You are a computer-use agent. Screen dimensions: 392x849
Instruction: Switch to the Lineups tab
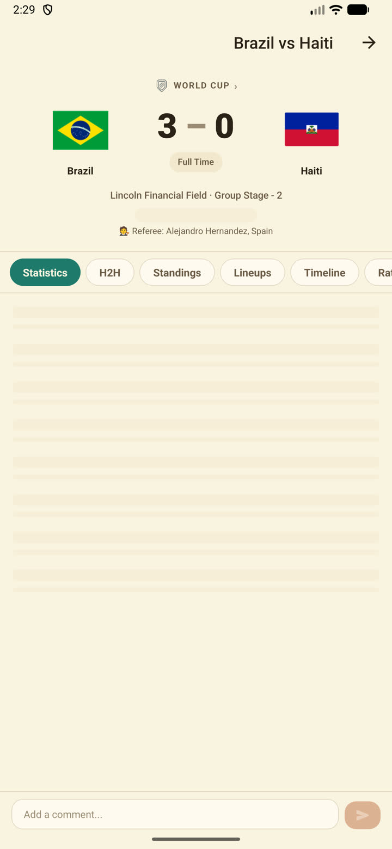click(253, 273)
